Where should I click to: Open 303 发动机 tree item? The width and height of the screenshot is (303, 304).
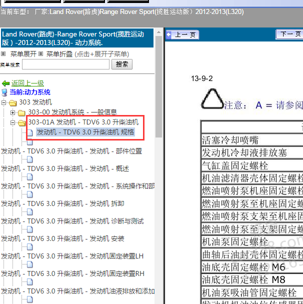(35, 102)
